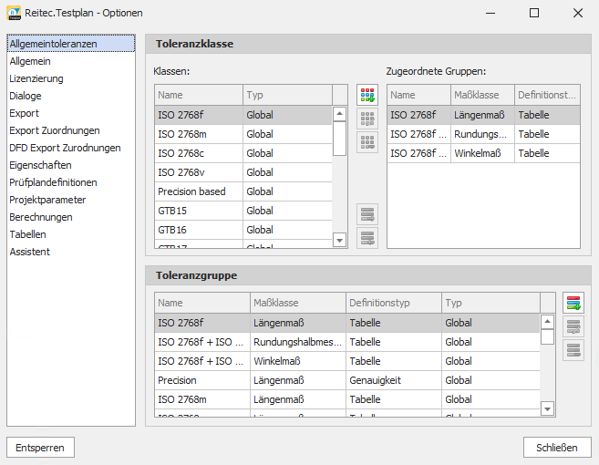Select ISO 2768f Längenmaß tolerance group
599x465 pixels.
click(x=347, y=323)
